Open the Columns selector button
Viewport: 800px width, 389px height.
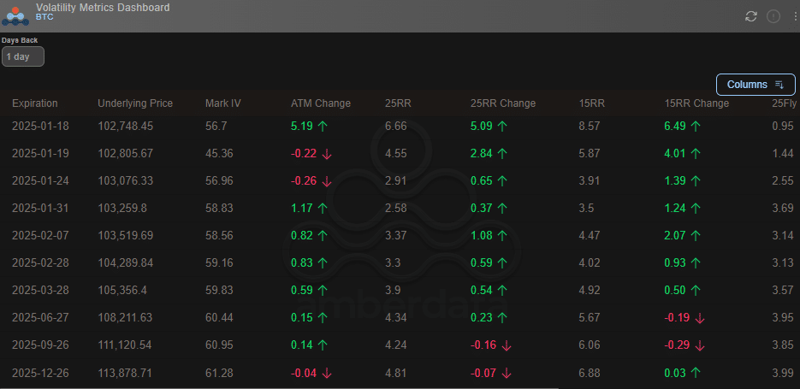756,85
